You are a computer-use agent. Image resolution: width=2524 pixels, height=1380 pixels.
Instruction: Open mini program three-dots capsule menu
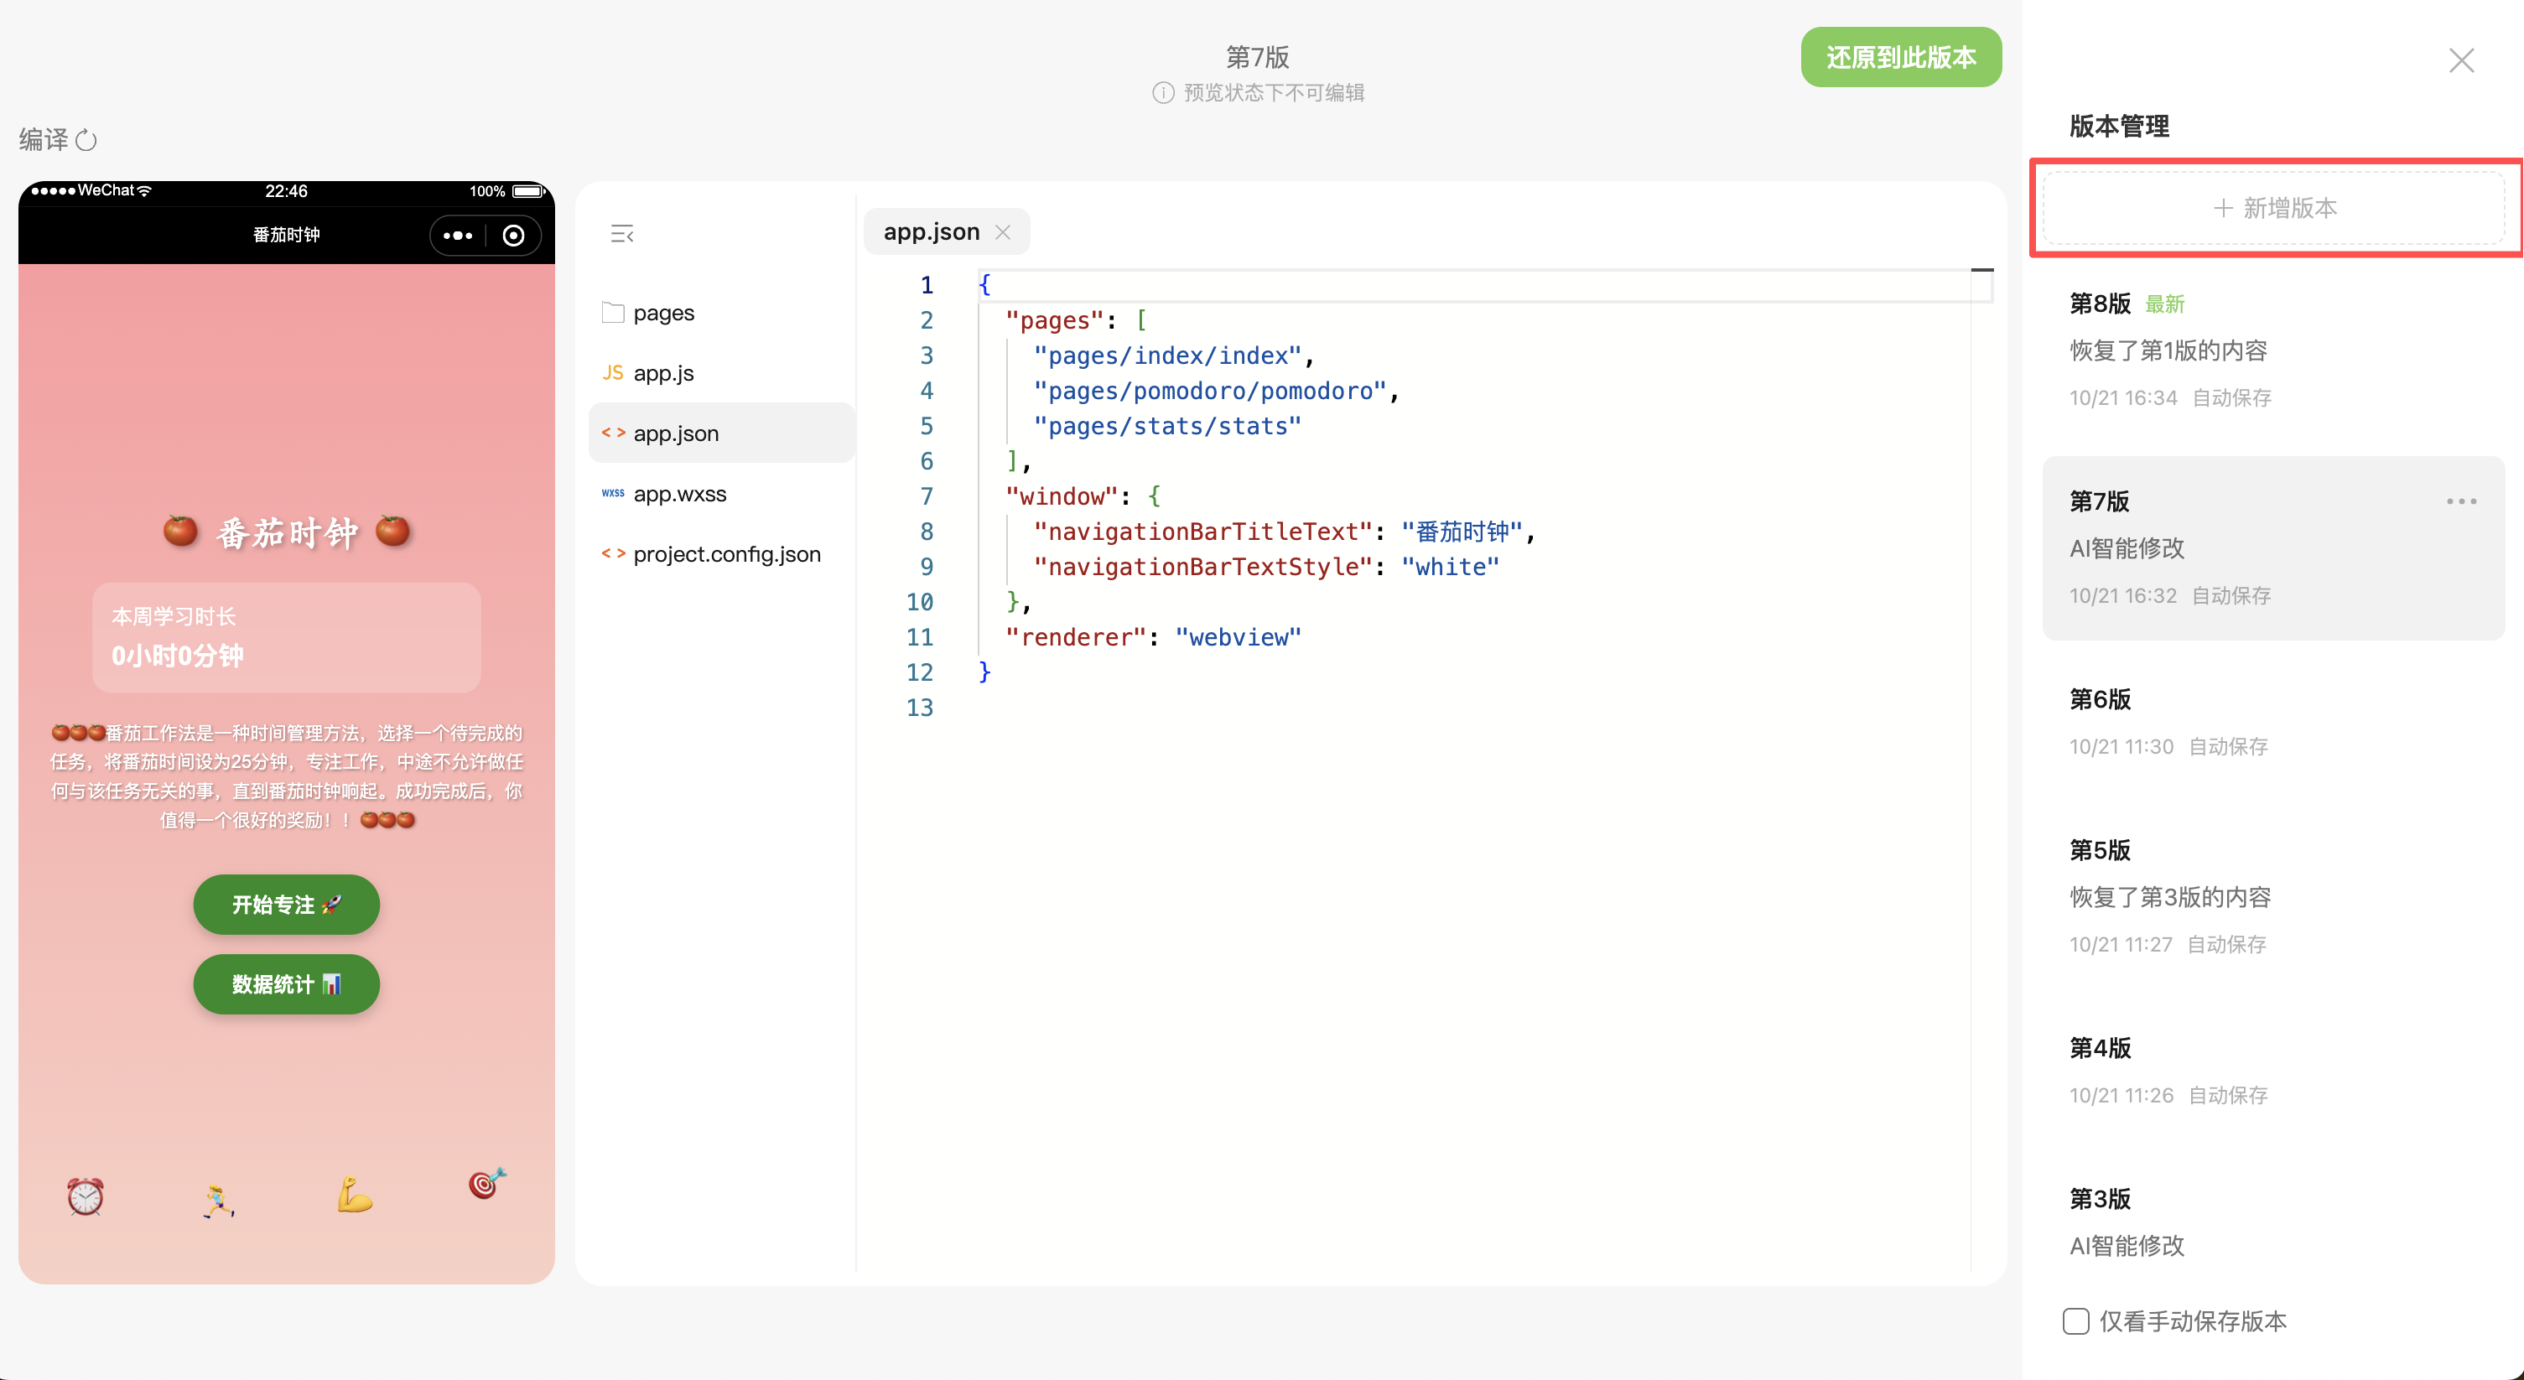tap(458, 235)
